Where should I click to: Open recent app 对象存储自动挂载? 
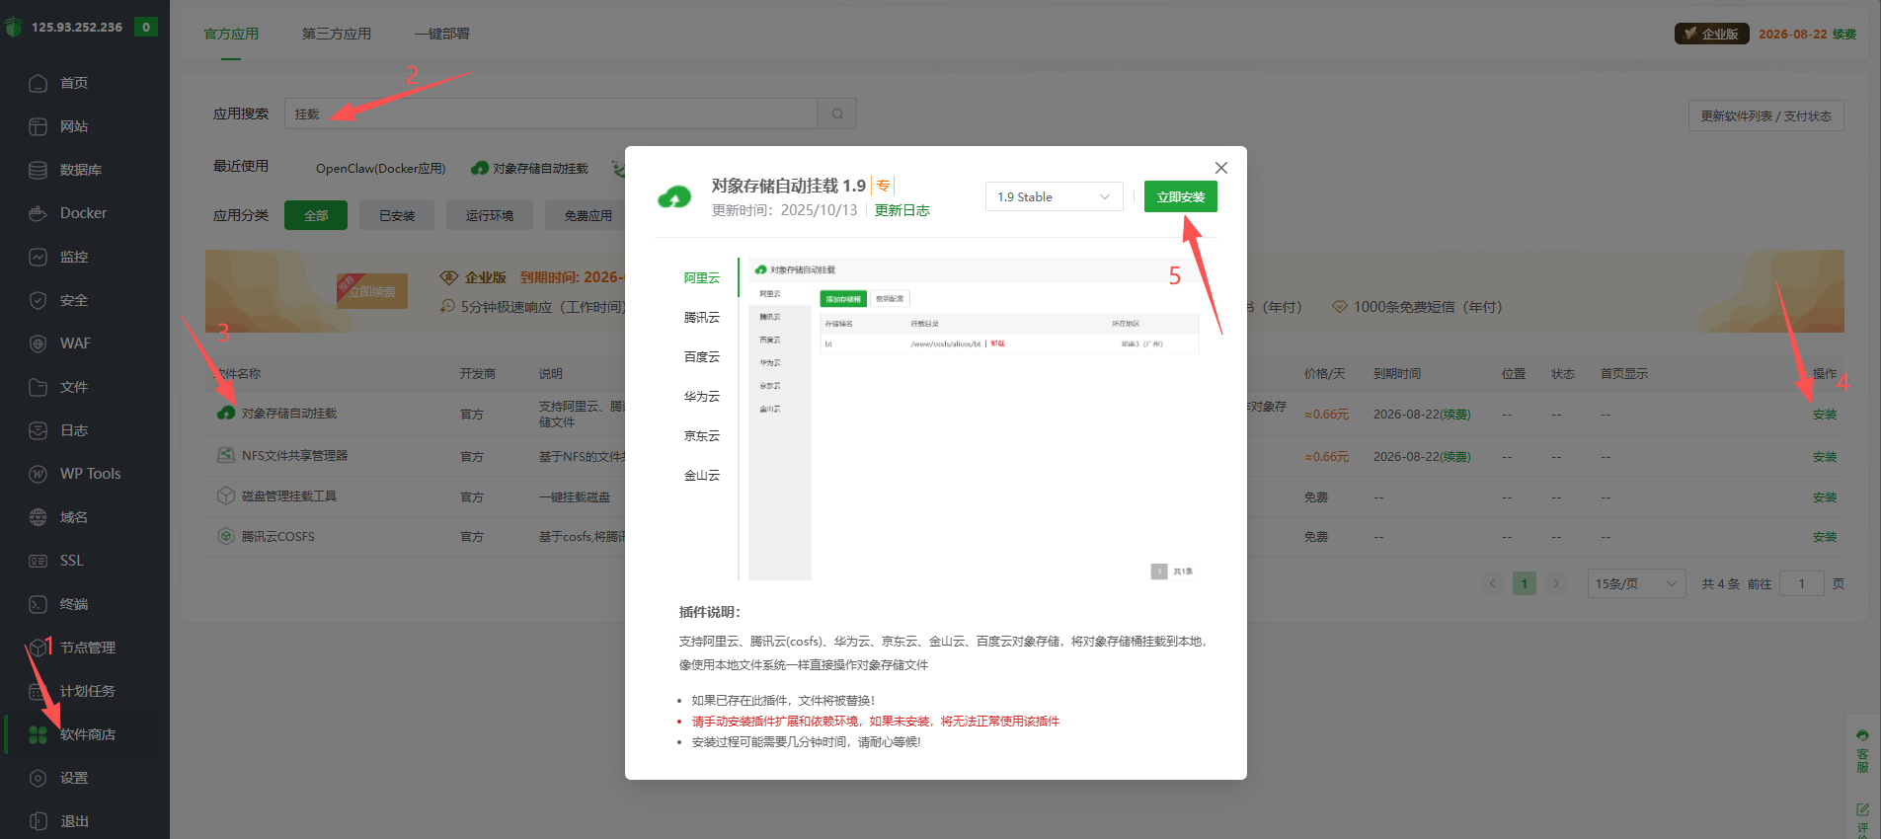pos(530,169)
